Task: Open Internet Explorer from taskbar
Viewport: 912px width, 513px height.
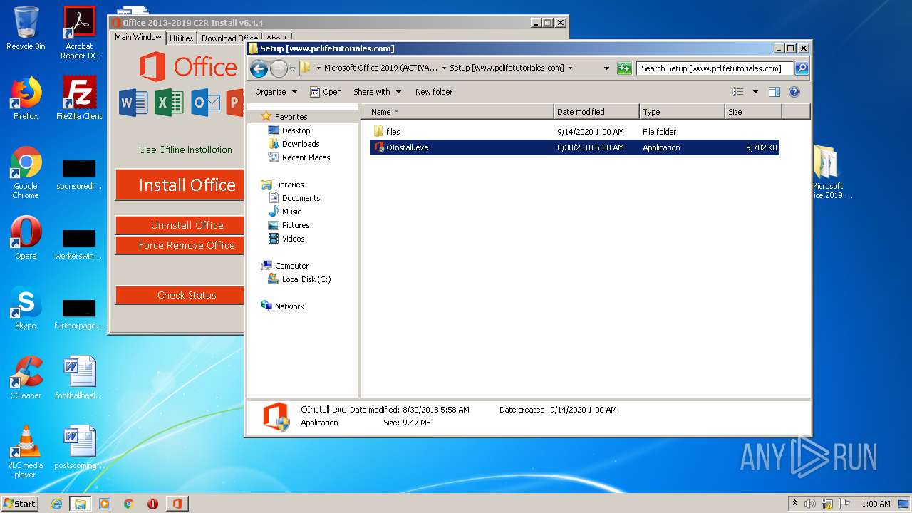Action: pos(57,504)
